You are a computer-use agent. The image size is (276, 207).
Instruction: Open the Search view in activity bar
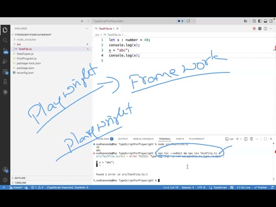(5, 40)
